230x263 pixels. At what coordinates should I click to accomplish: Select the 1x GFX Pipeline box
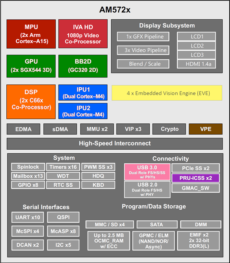143,37
